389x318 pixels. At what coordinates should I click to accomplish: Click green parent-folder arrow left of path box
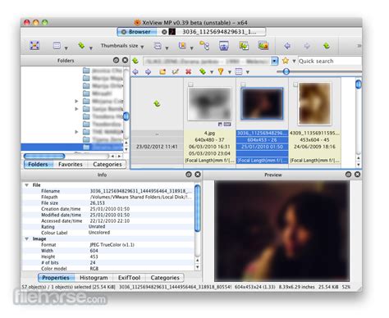135,61
